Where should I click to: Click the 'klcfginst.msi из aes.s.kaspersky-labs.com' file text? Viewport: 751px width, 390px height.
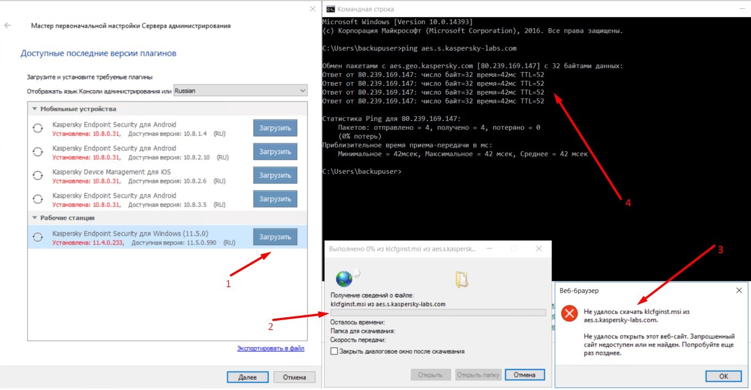pos(388,304)
